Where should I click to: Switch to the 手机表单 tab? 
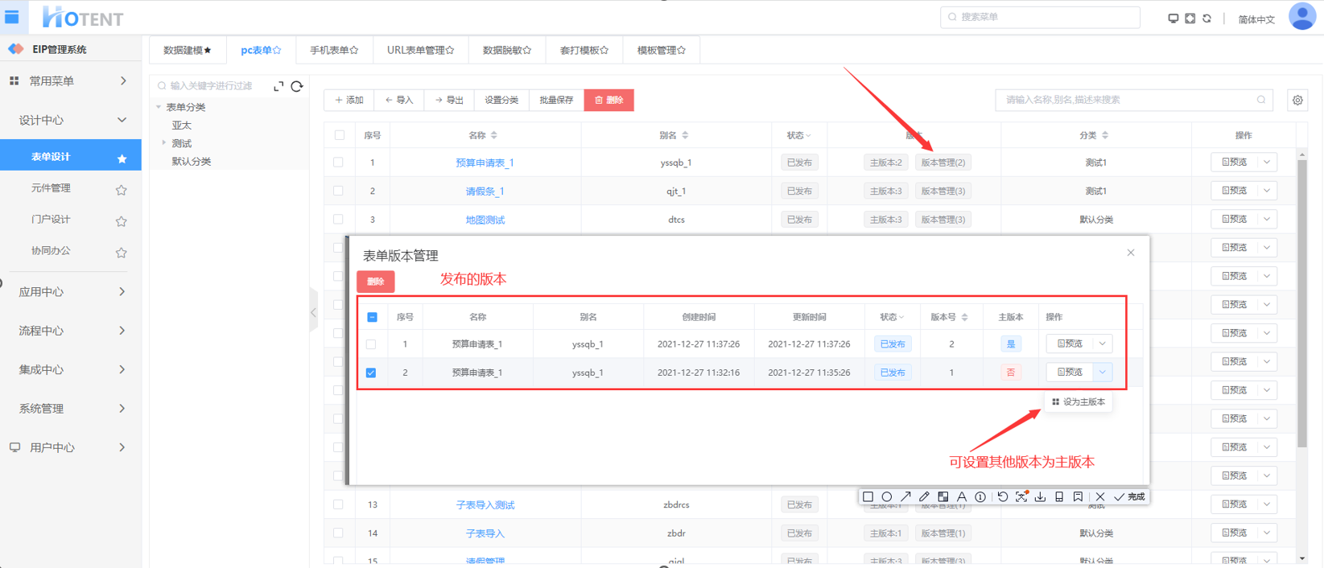click(333, 50)
